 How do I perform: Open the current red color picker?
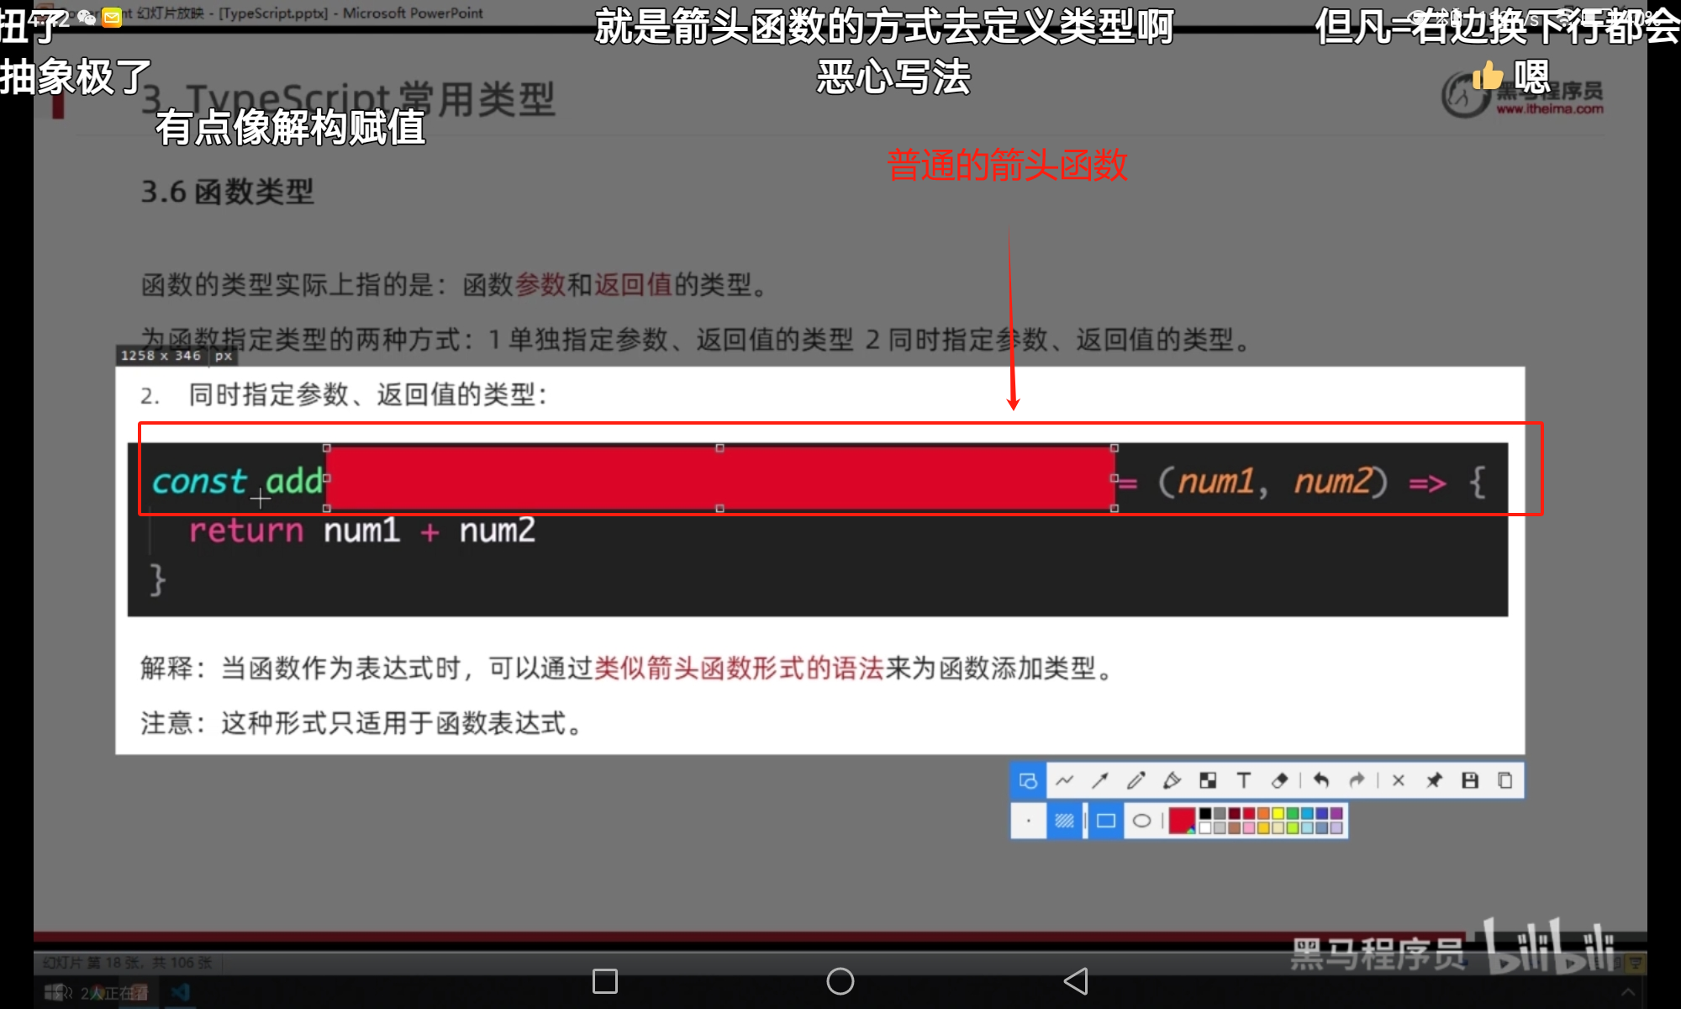point(1182,821)
